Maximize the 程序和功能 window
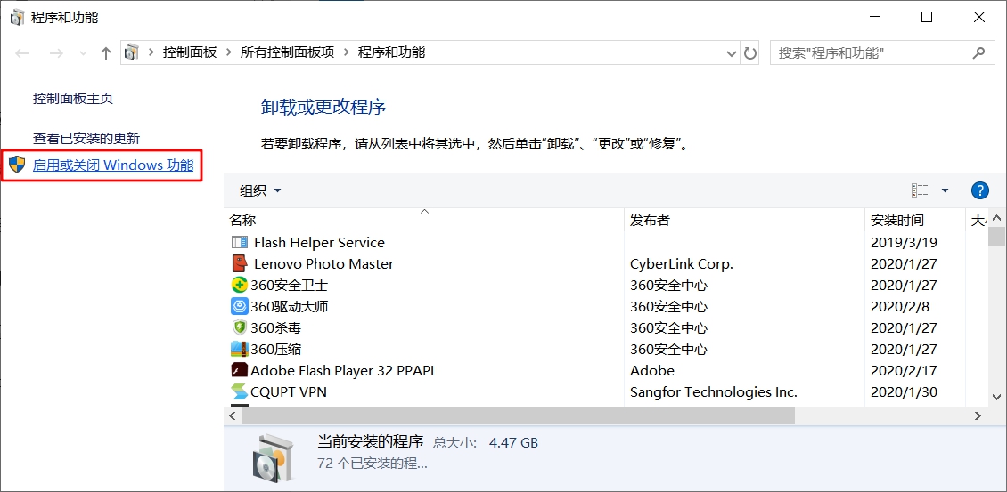The image size is (1007, 492). click(x=927, y=17)
